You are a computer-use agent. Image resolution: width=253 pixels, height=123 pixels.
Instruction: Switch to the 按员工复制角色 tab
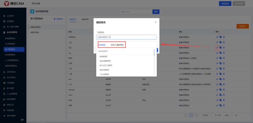point(117,45)
